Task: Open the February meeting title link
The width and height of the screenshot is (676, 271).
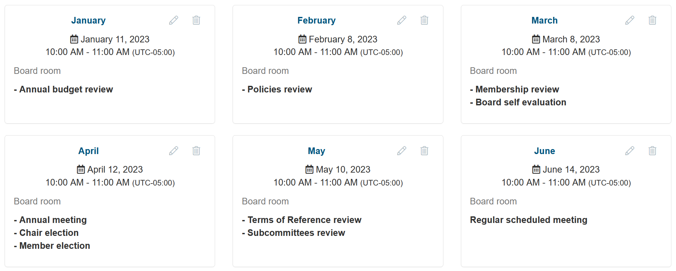Action: point(316,21)
